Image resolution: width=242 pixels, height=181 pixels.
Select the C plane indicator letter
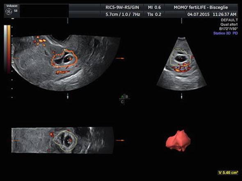(x=122, y=102)
